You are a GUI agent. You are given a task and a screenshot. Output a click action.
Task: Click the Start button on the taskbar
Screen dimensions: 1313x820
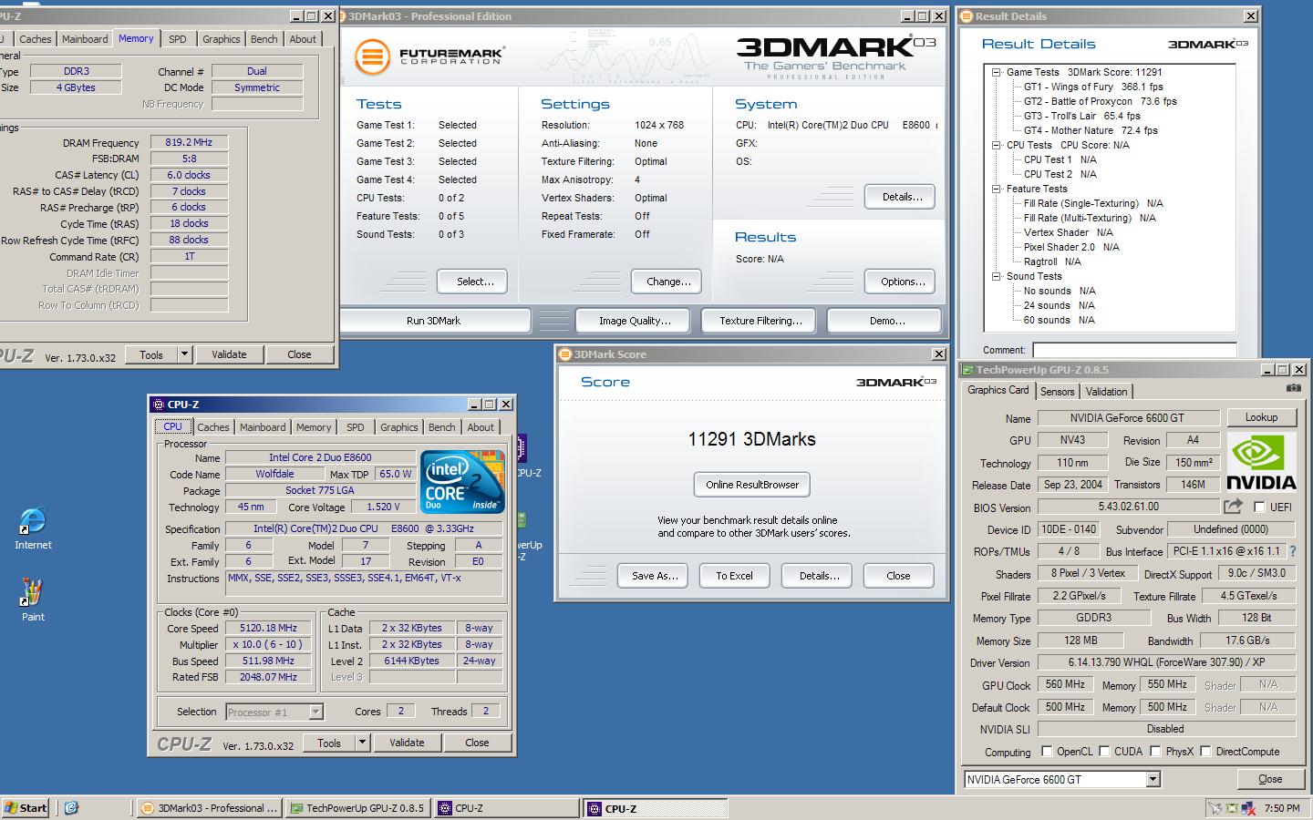tap(26, 807)
